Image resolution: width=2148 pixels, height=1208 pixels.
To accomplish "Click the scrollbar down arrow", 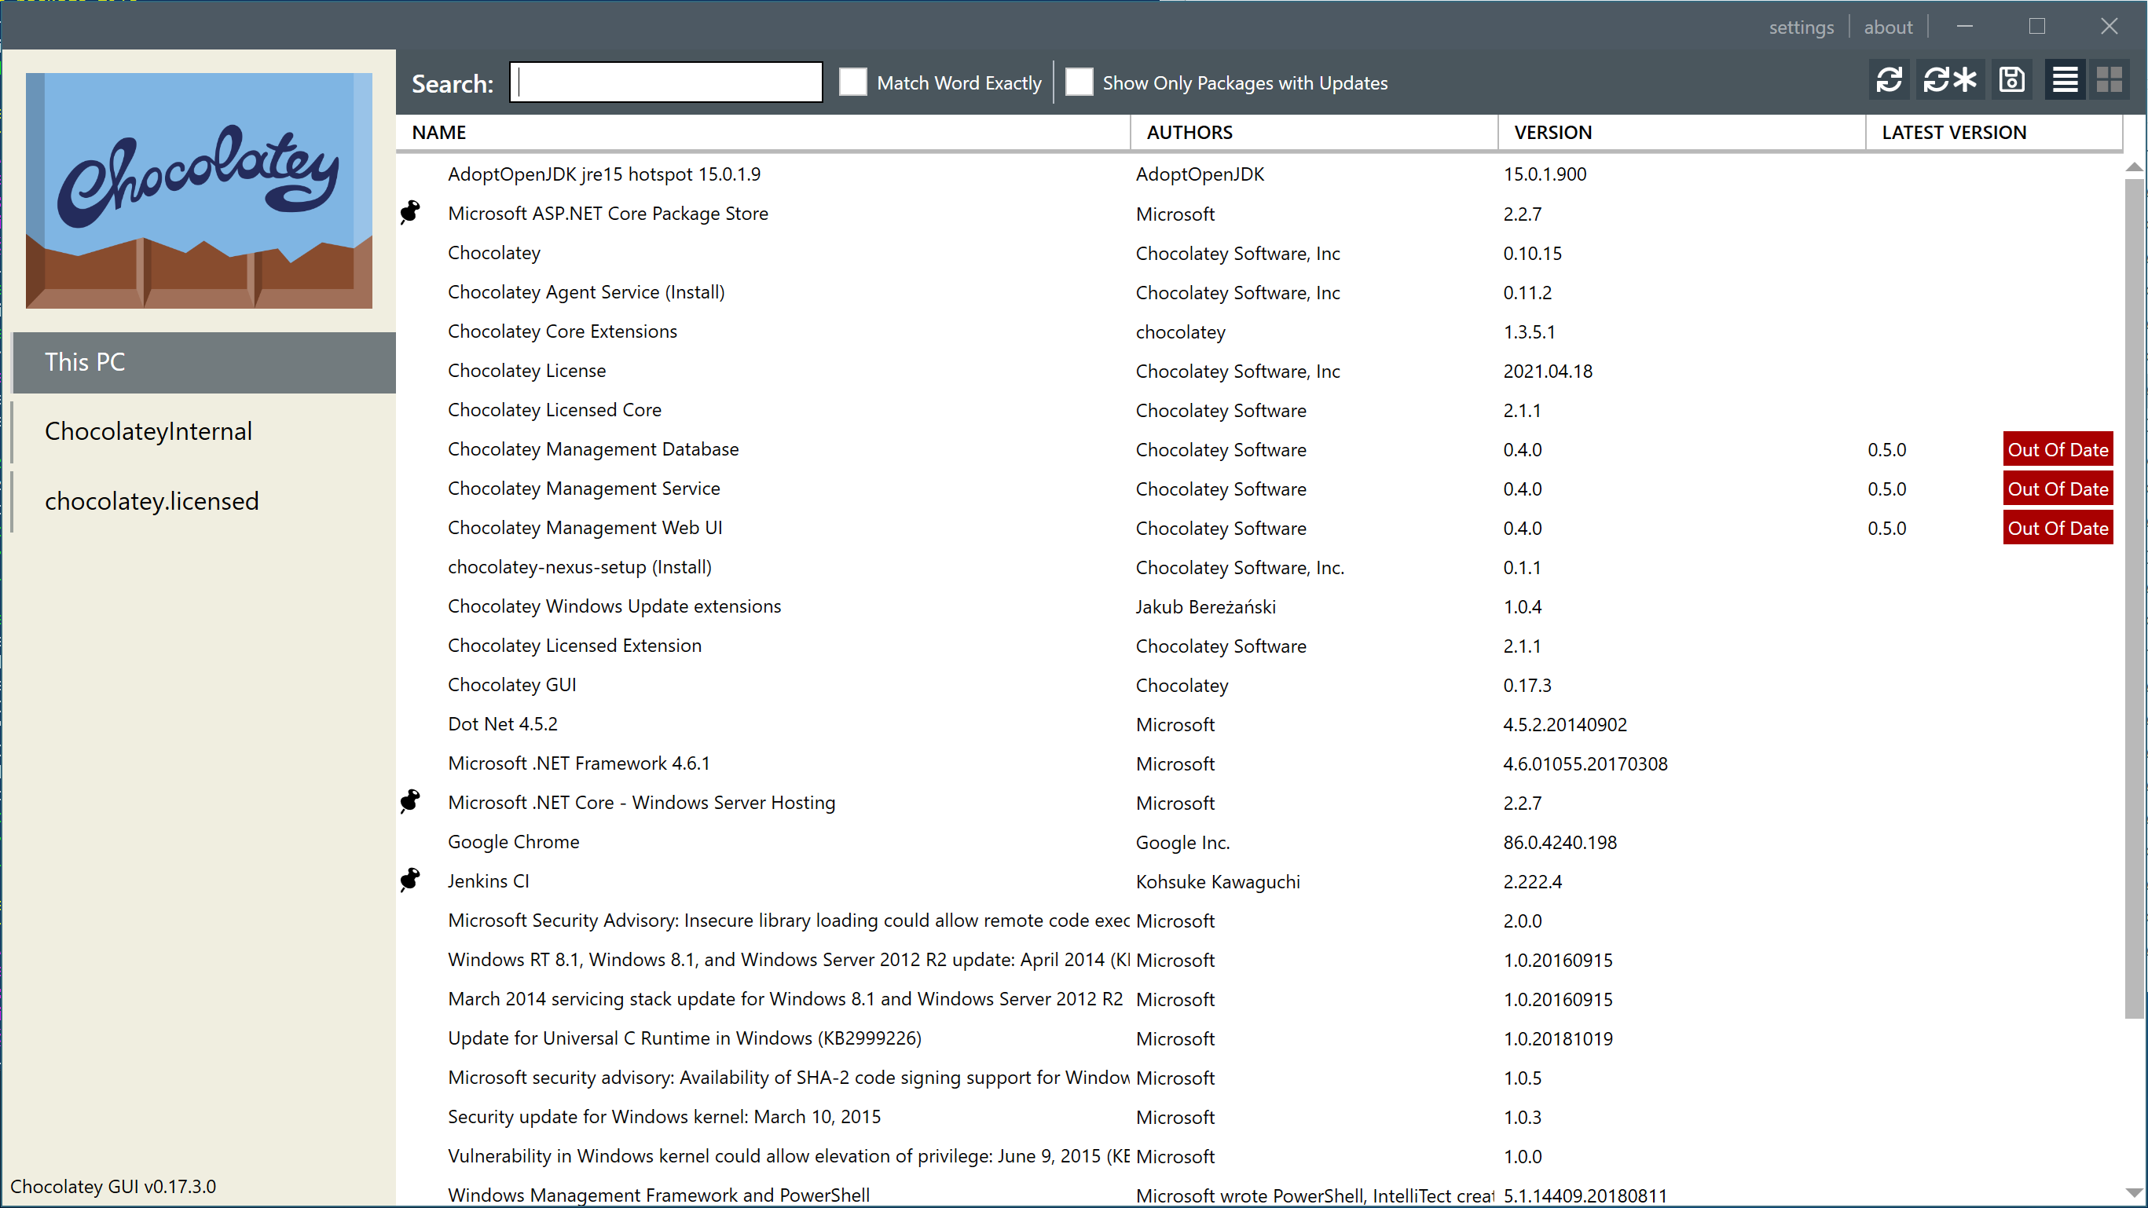I will [2134, 1193].
